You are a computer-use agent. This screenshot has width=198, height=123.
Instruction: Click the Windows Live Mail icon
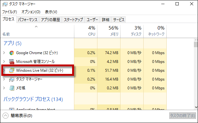(12, 70)
